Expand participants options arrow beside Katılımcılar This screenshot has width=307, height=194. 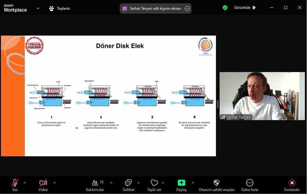click(x=111, y=183)
